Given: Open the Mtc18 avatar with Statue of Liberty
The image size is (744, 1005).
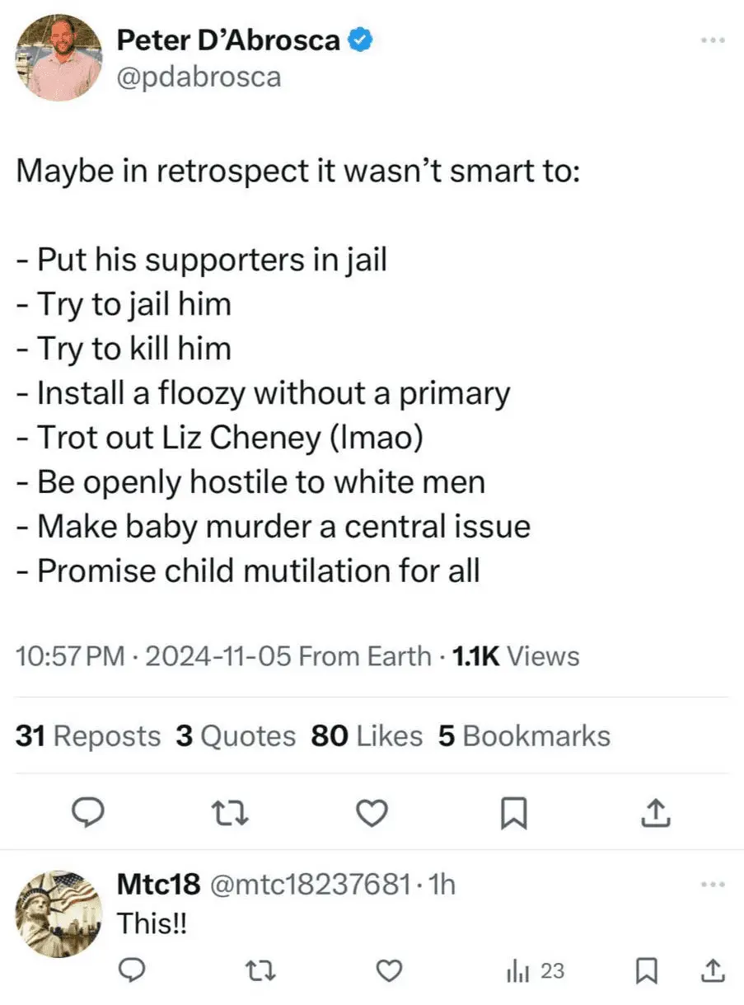Looking at the screenshot, I should pos(59,913).
